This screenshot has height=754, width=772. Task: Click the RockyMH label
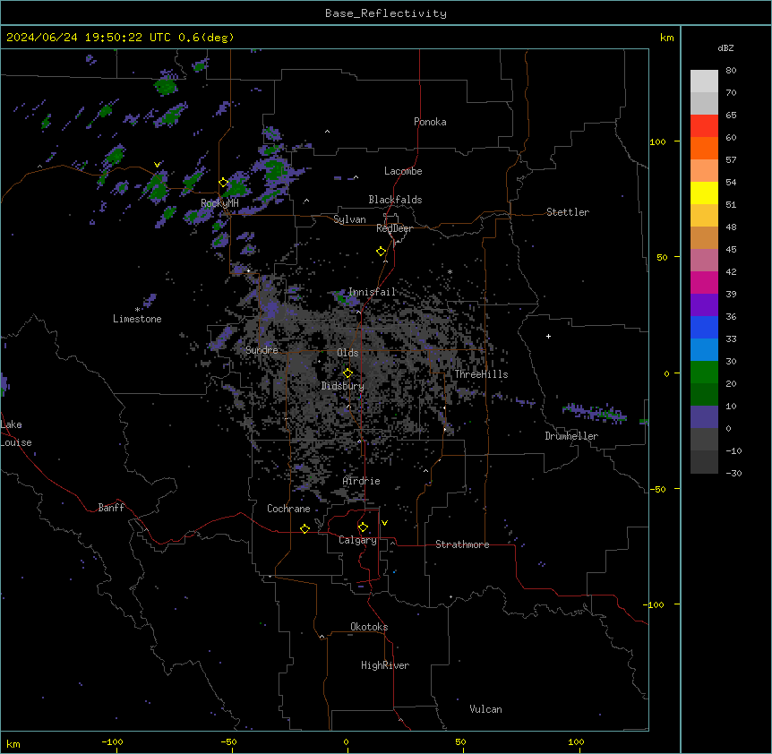click(x=219, y=203)
